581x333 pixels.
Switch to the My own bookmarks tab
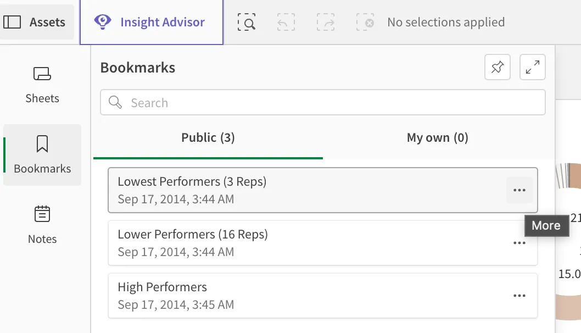tap(437, 137)
